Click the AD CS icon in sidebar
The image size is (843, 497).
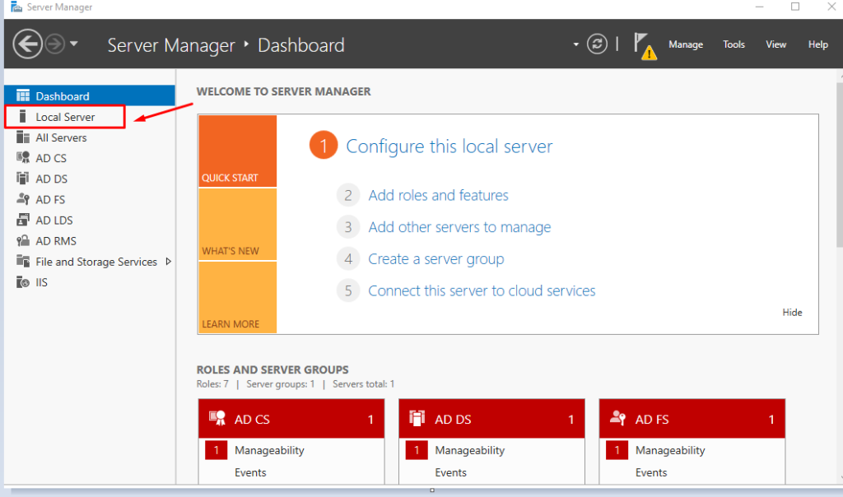pyautogui.click(x=23, y=158)
